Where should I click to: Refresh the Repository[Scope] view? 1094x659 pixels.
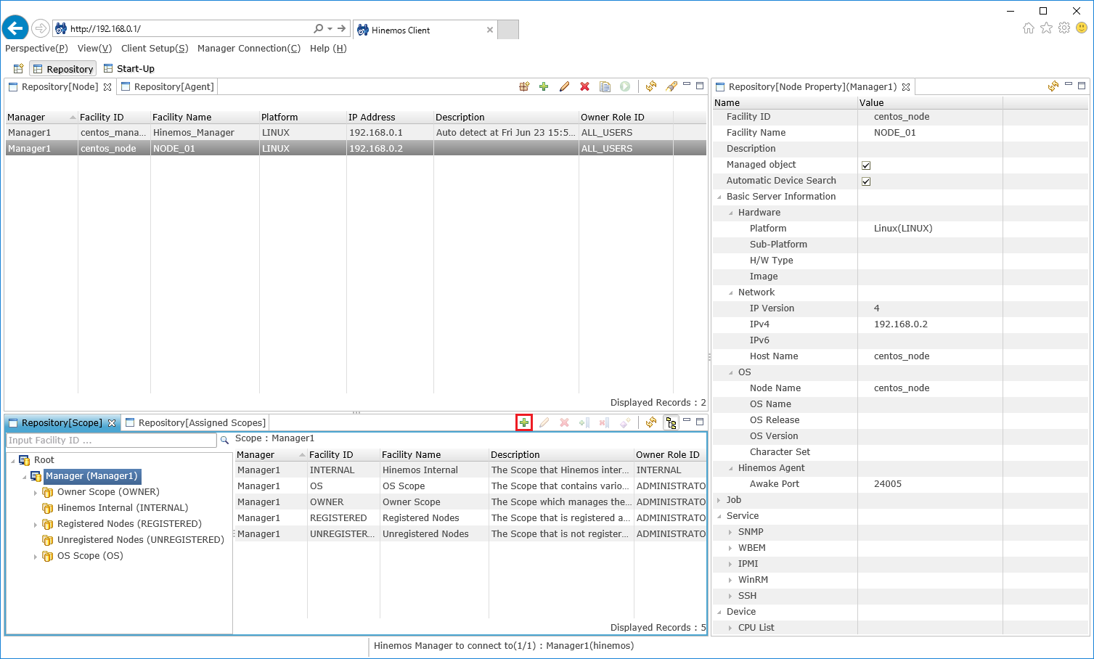[x=651, y=422]
